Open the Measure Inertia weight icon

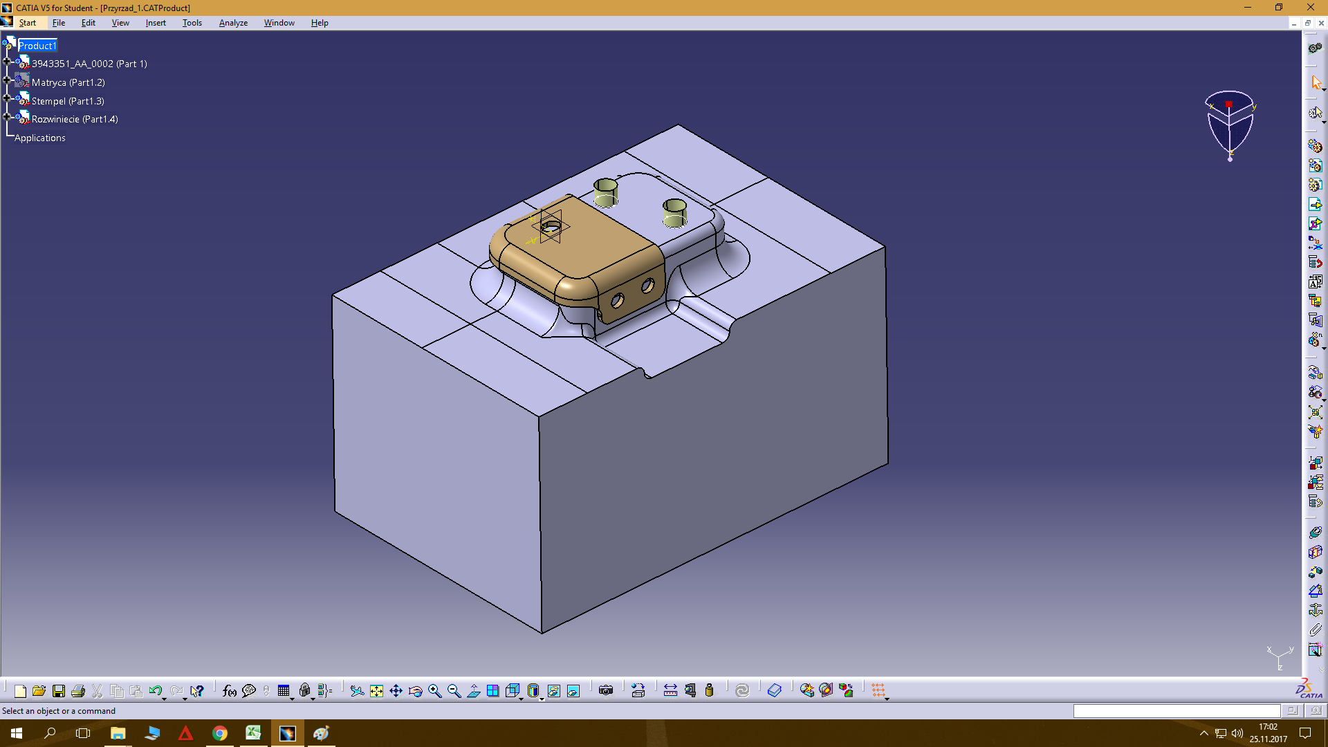(709, 690)
